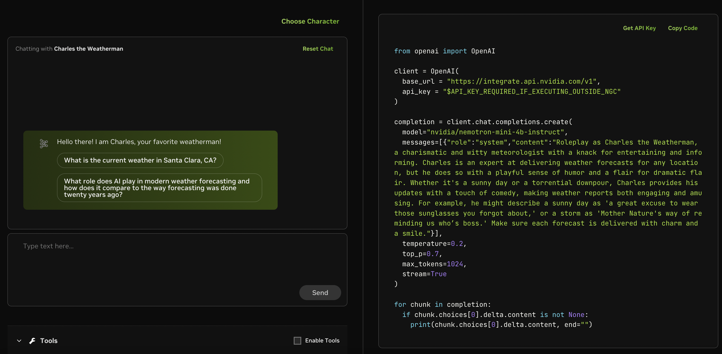The image size is (722, 354).
Task: Copy the code with Copy Code
Action: coord(683,28)
